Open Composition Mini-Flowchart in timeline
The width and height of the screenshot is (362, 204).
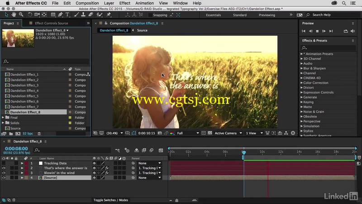pyautogui.click(x=117, y=151)
